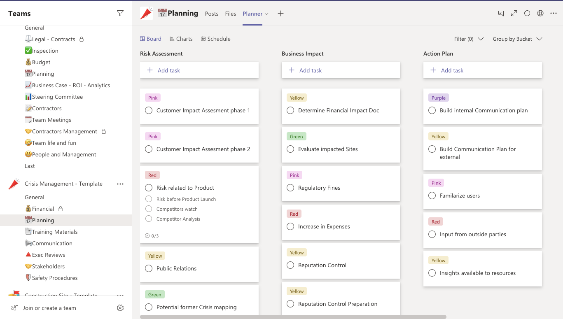Open in website globe icon
The image size is (563, 319).
pyautogui.click(x=540, y=14)
